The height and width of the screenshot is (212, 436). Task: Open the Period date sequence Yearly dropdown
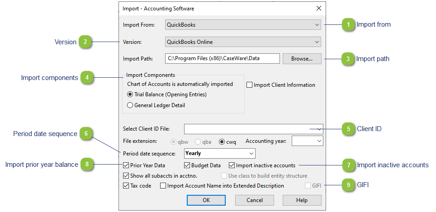click(x=220, y=153)
